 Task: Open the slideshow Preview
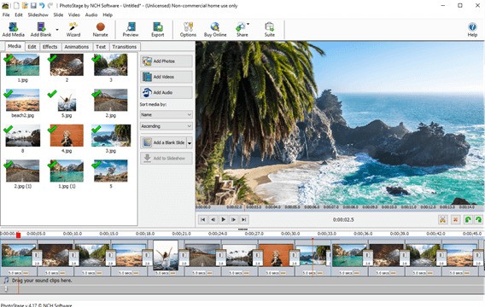pos(131,30)
